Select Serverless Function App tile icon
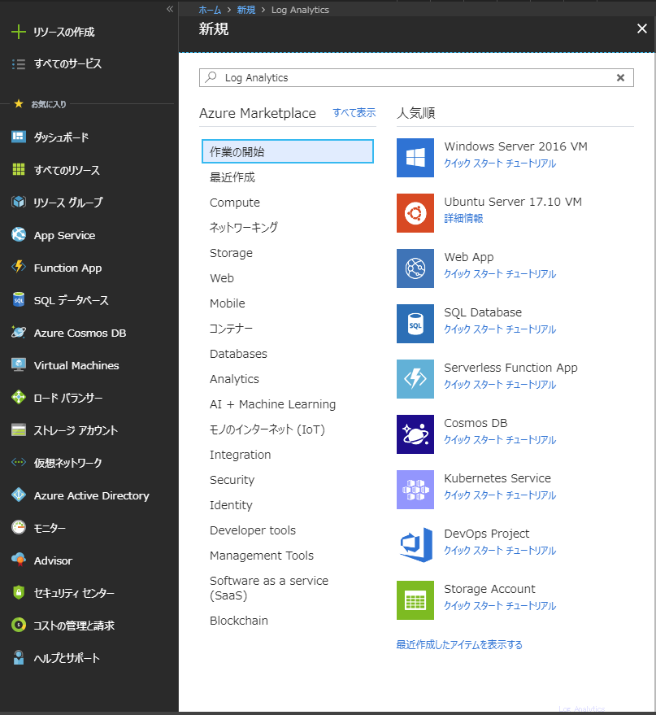656x715 pixels. pos(415,379)
